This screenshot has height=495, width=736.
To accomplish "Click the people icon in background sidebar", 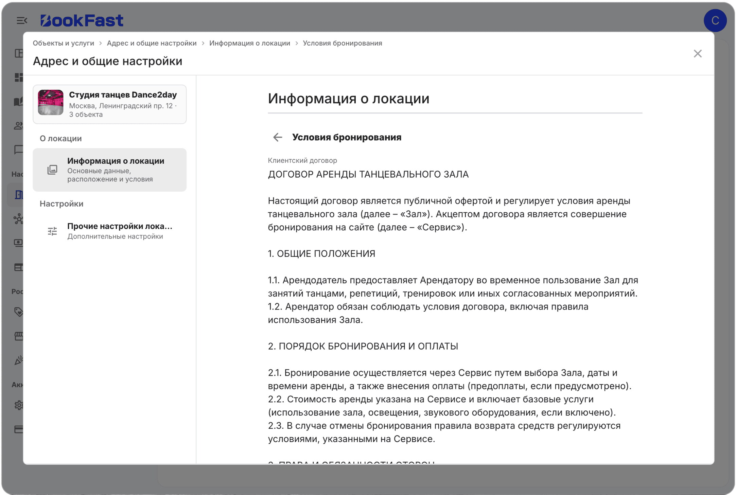I will click(x=19, y=126).
